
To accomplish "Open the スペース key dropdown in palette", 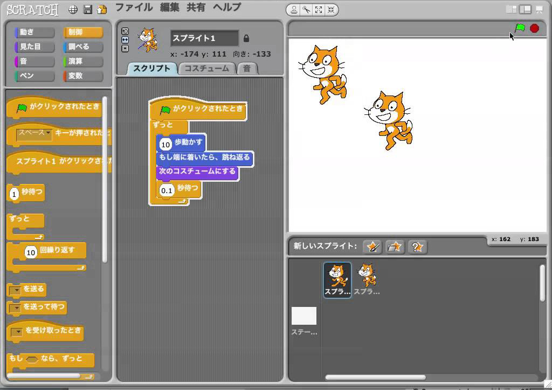I will pos(34,133).
